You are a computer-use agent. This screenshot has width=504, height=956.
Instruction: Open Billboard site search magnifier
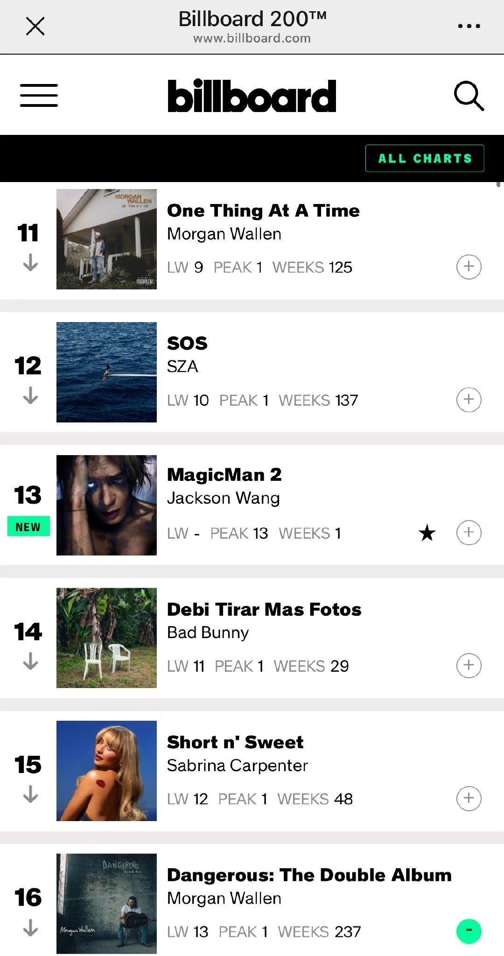click(x=469, y=96)
